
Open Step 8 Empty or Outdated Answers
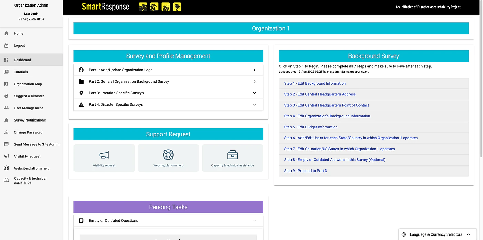[x=335, y=160]
